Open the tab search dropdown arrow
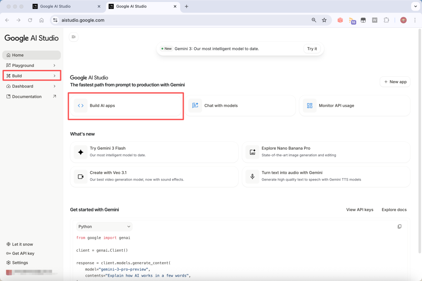 coord(415,7)
